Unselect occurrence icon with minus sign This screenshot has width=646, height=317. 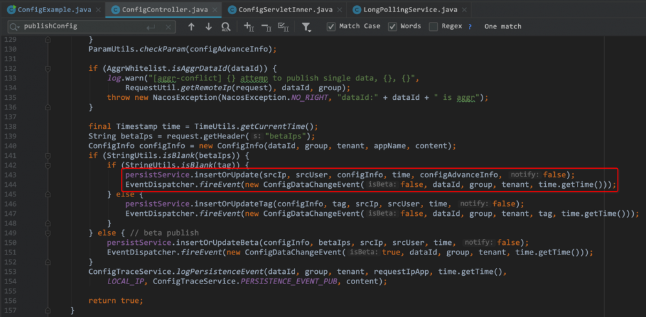[266, 26]
